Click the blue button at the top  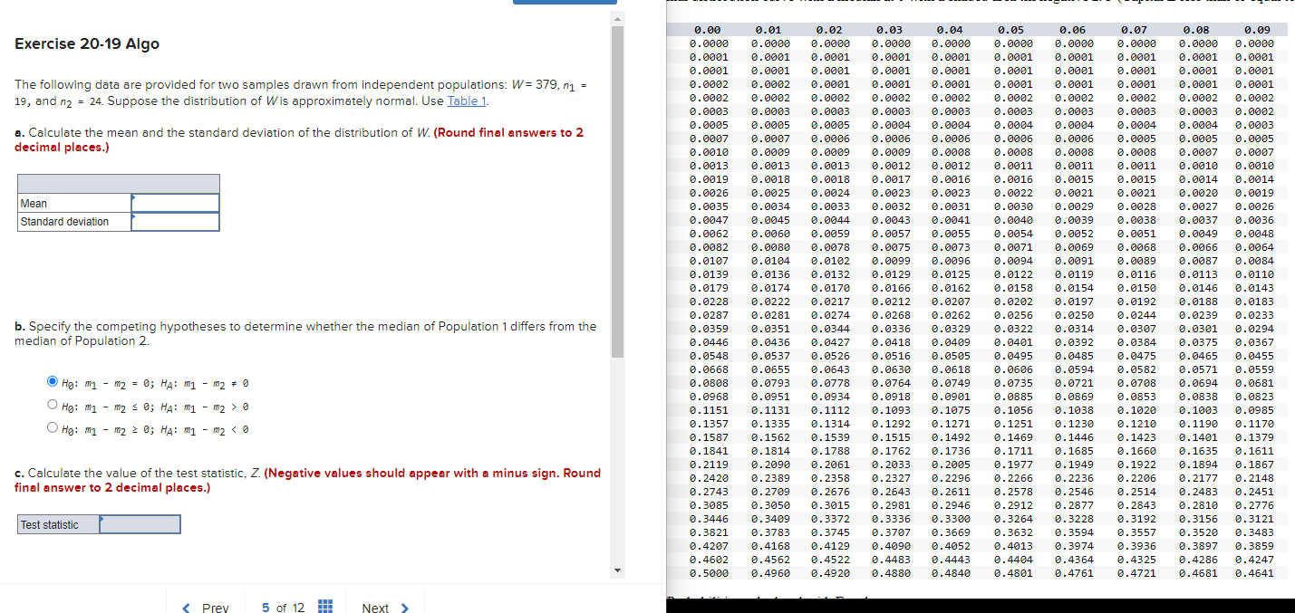(565, 4)
